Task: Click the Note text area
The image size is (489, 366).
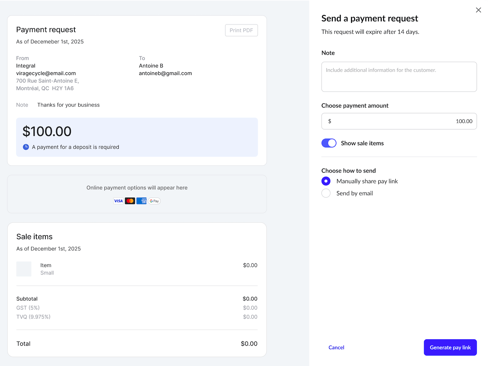Action: tap(399, 77)
